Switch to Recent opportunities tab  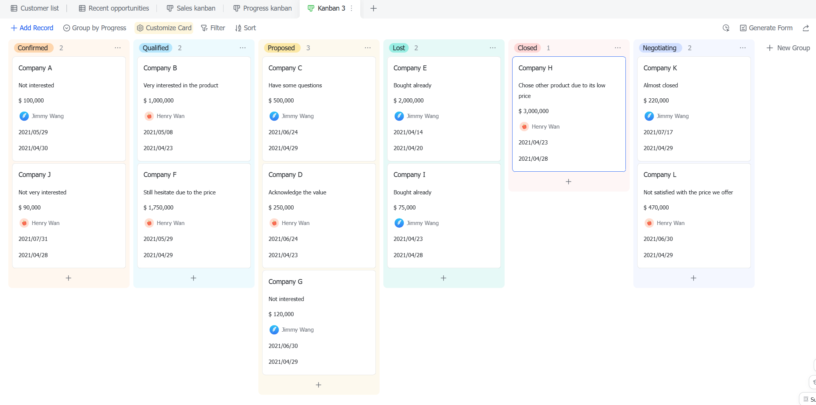click(114, 8)
